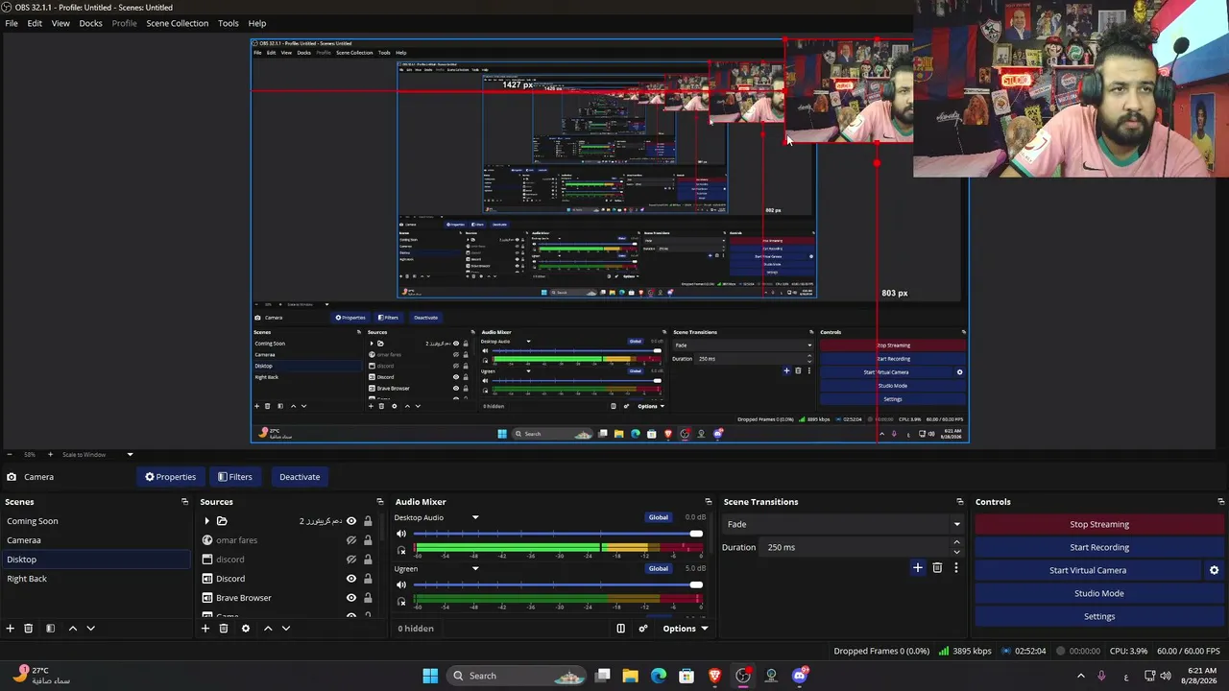
Task: Add scene transition with plus icon
Action: [917, 568]
